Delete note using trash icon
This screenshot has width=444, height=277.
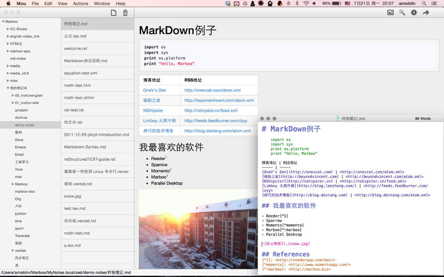[125, 13]
